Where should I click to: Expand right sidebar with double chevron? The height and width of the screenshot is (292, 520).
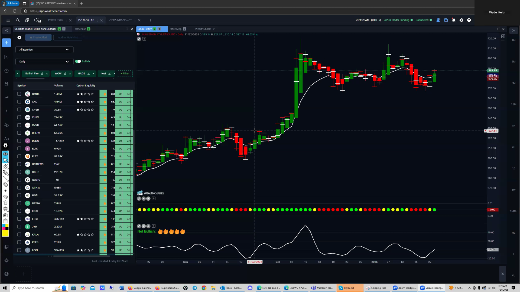[513, 31]
